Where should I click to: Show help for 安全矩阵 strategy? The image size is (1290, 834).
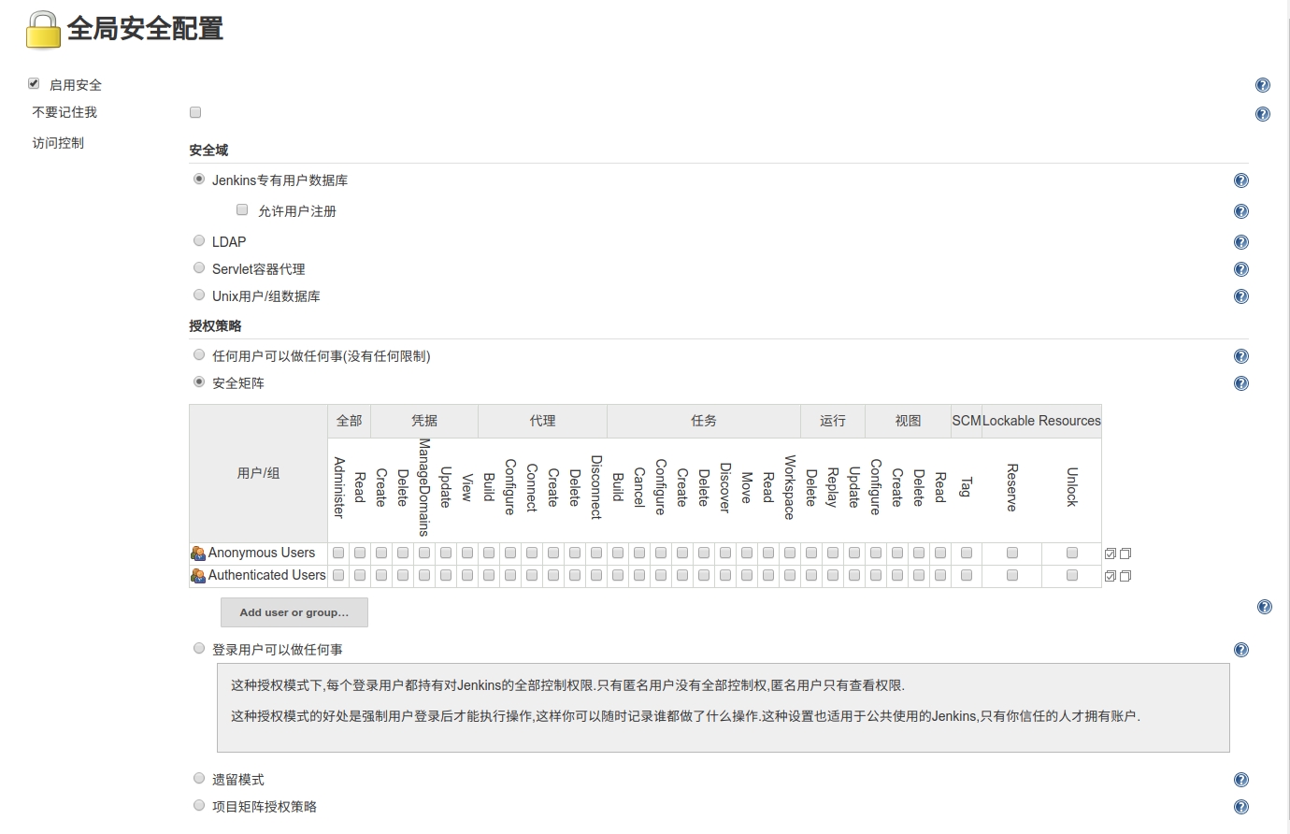click(x=1241, y=383)
